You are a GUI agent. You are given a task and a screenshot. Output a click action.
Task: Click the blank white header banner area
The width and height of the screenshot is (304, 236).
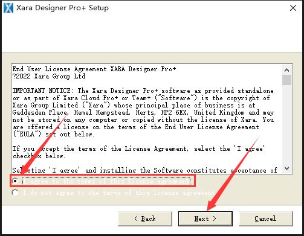(152, 34)
